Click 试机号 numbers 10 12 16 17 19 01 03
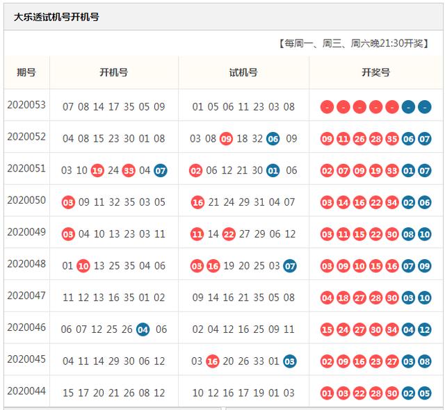 [243, 393]
